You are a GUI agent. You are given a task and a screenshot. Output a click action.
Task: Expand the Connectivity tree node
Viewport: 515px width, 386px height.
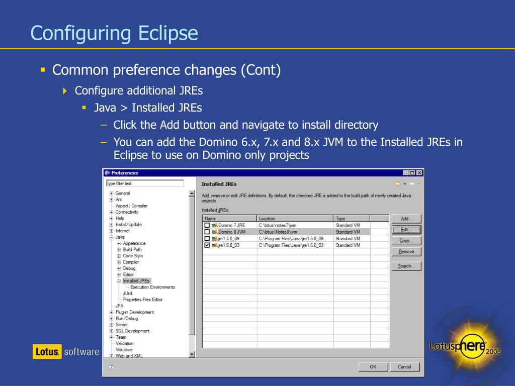[111, 212]
